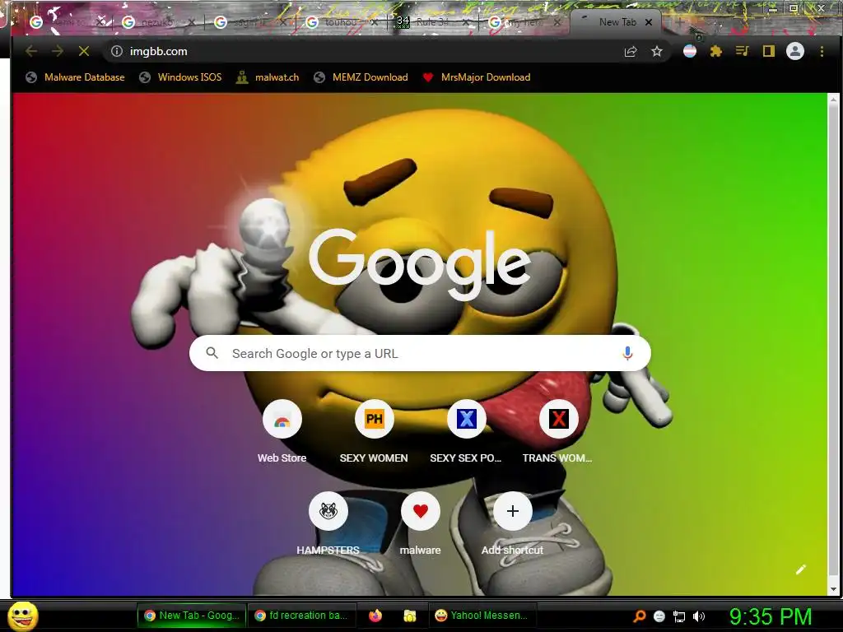
Task: Bookmark this page with the star icon
Action: pos(656,51)
